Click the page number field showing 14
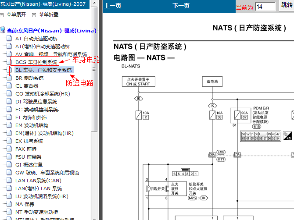 (x=265, y=7)
